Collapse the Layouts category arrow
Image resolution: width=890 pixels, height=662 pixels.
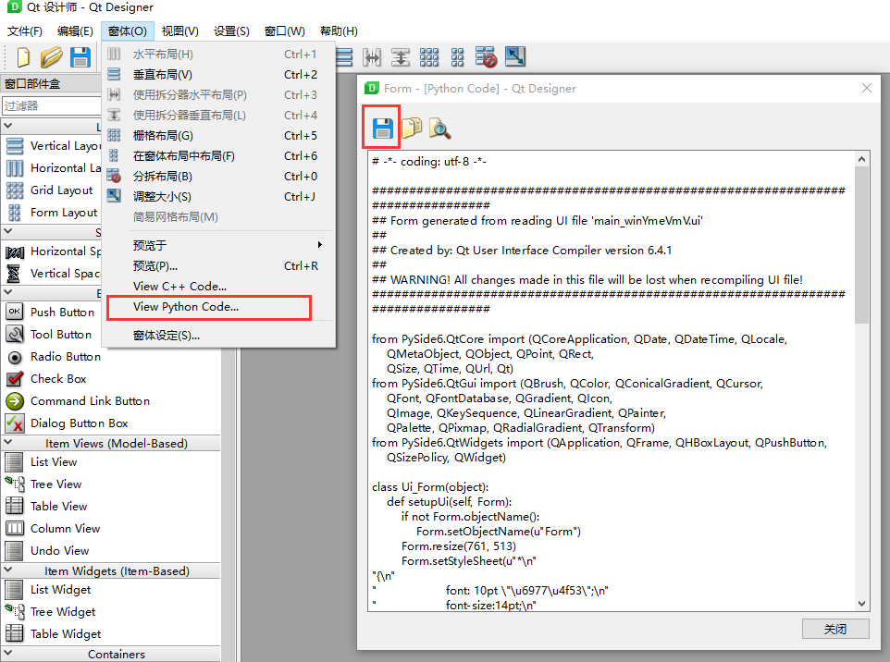tap(8, 126)
